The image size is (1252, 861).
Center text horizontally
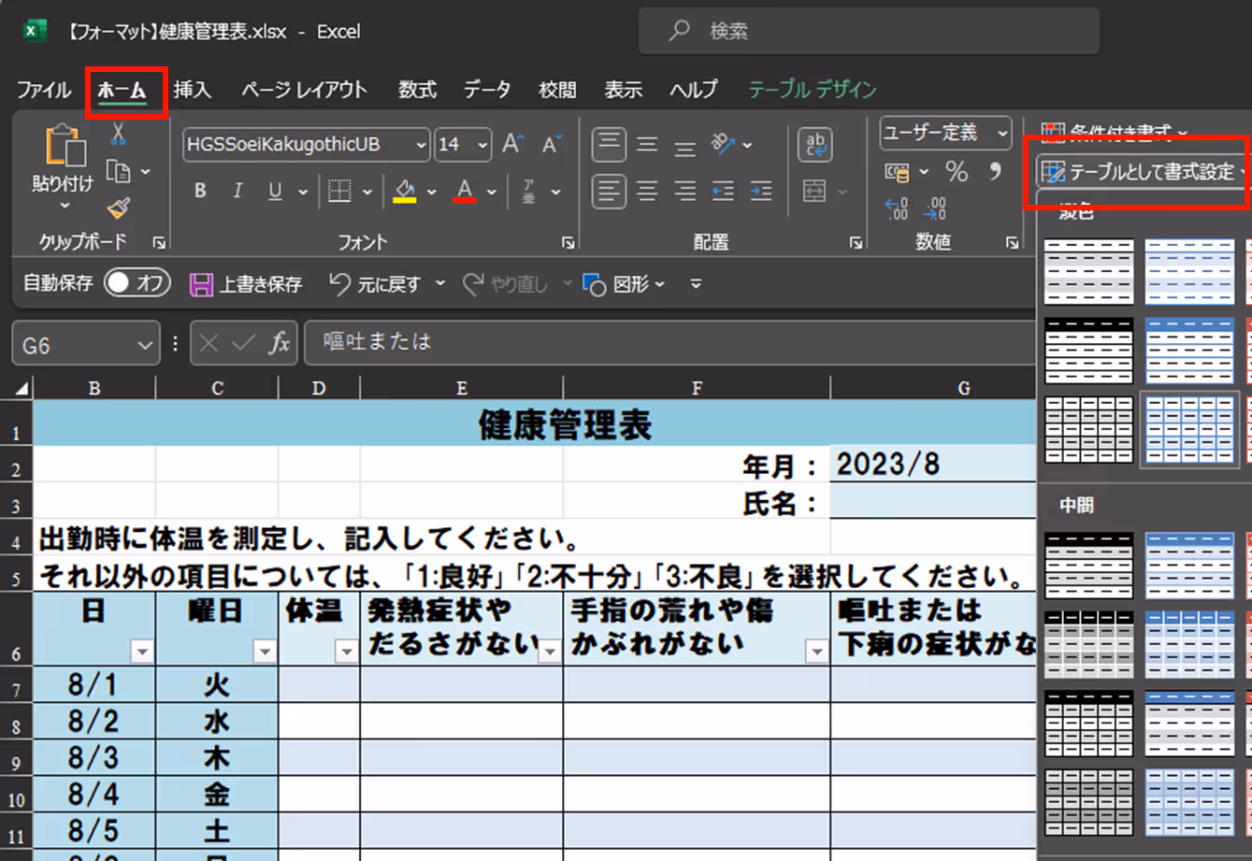coord(647,192)
